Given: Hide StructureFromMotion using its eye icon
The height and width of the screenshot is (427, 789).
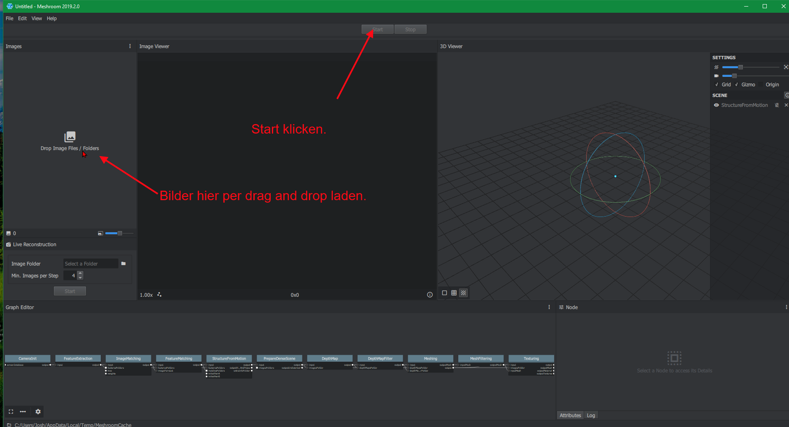Looking at the screenshot, I should tap(716, 105).
